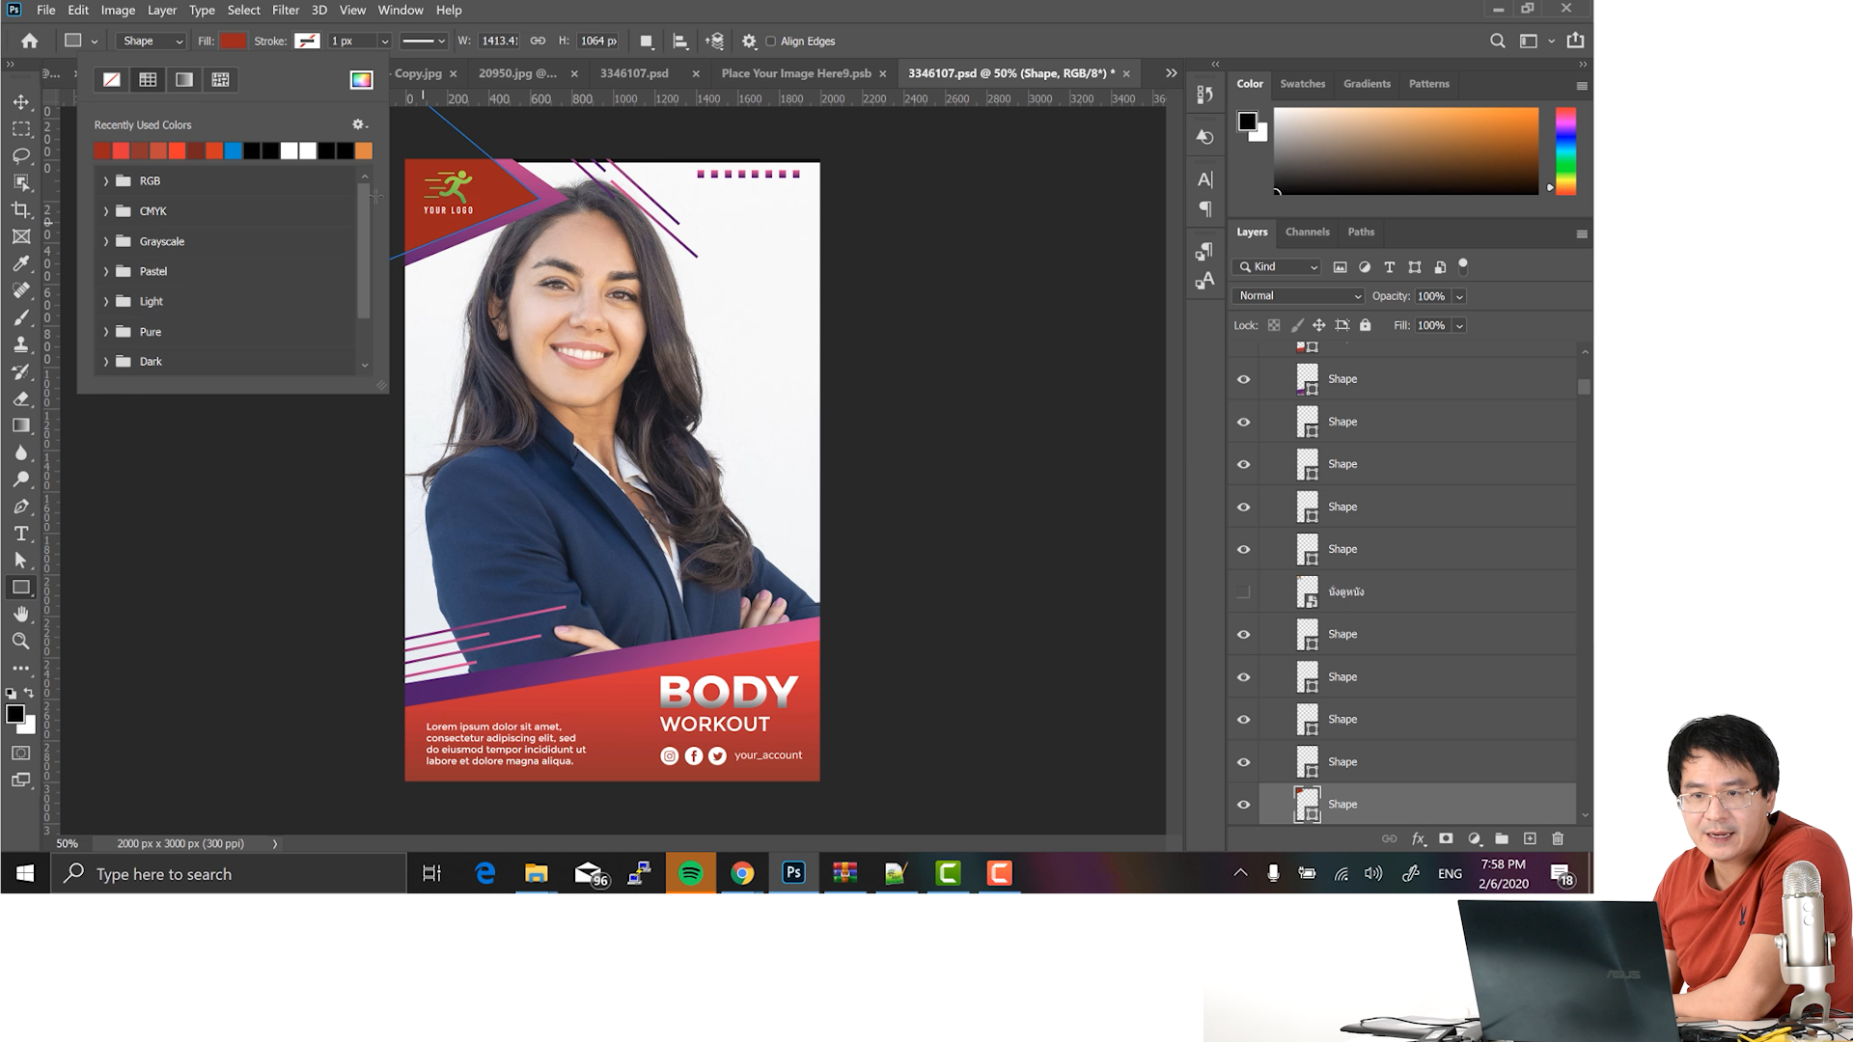This screenshot has height=1042, width=1853.
Task: Click the Windows Start button
Action: pos(25,873)
